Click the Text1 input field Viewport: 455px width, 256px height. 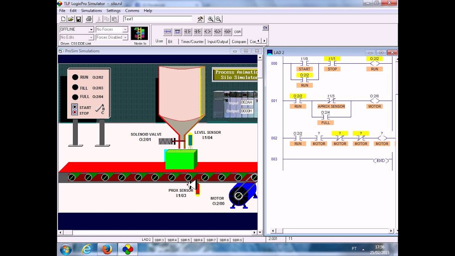pyautogui.click(x=157, y=19)
